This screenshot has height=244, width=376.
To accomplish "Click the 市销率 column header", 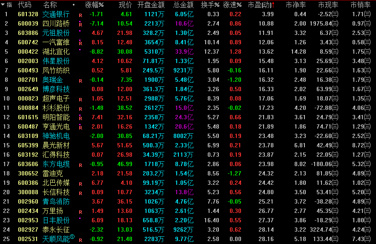I will click(x=360, y=5).
